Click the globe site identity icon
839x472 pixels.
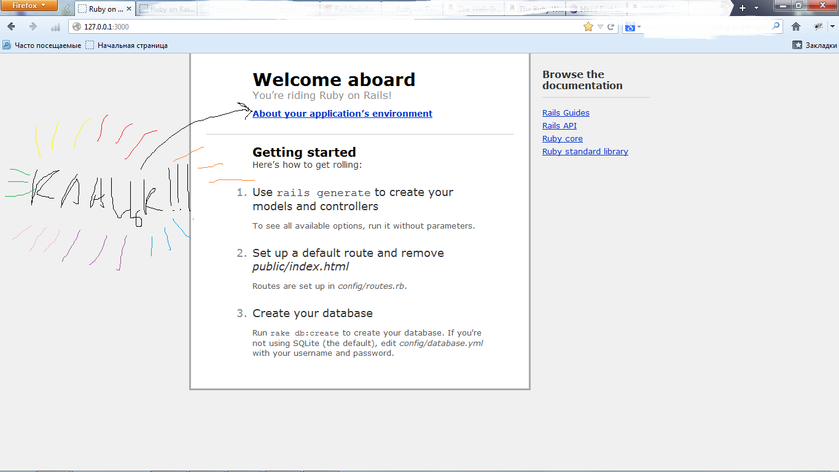77,26
